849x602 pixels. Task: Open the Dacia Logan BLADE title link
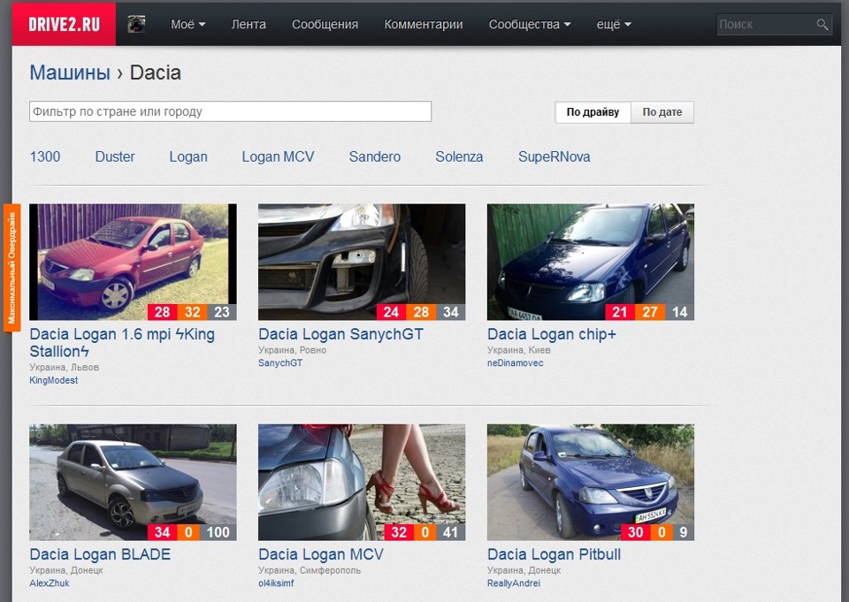(100, 554)
